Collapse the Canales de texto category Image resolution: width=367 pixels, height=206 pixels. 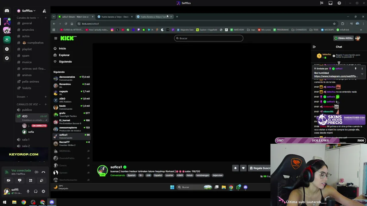[28, 18]
